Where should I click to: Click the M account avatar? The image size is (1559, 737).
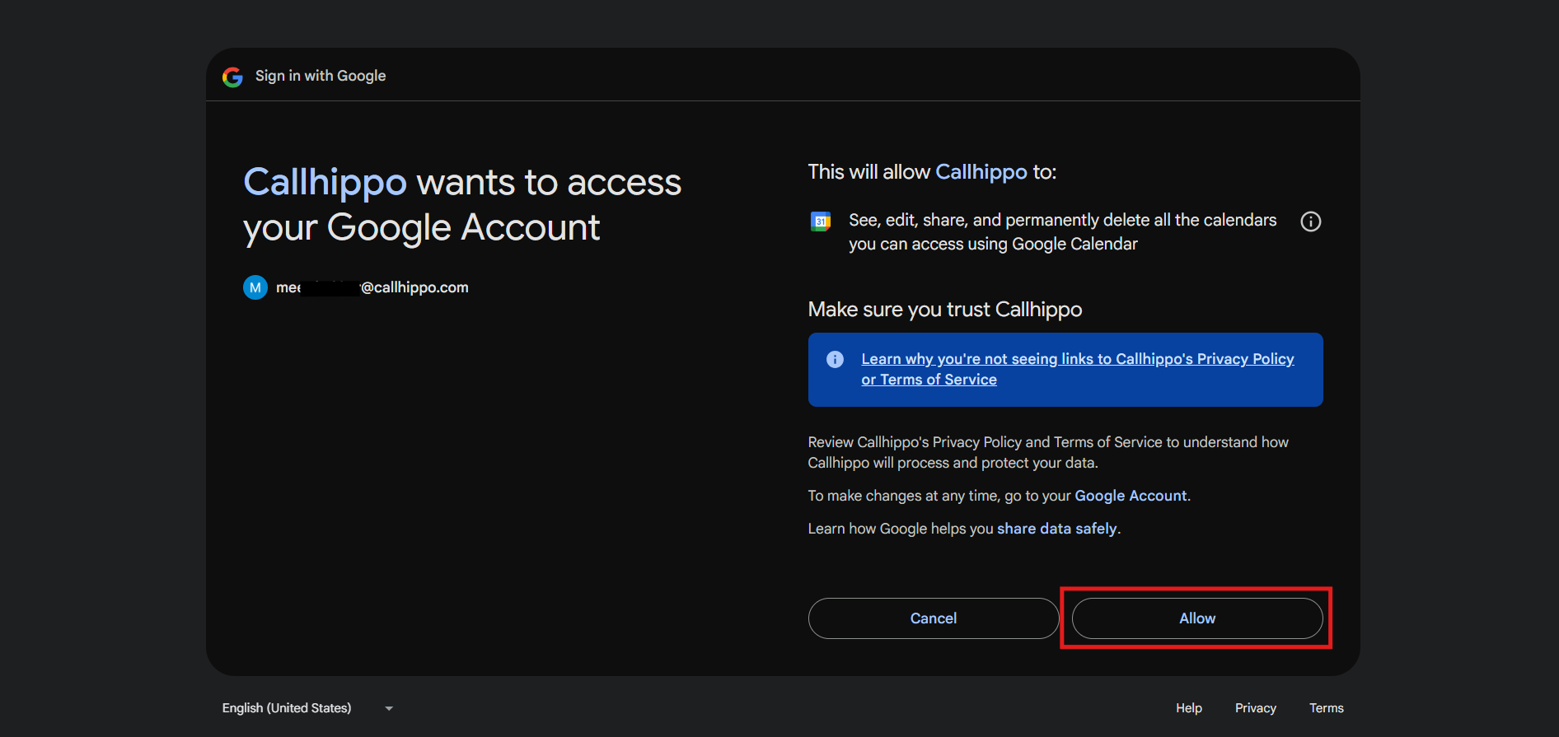point(255,287)
